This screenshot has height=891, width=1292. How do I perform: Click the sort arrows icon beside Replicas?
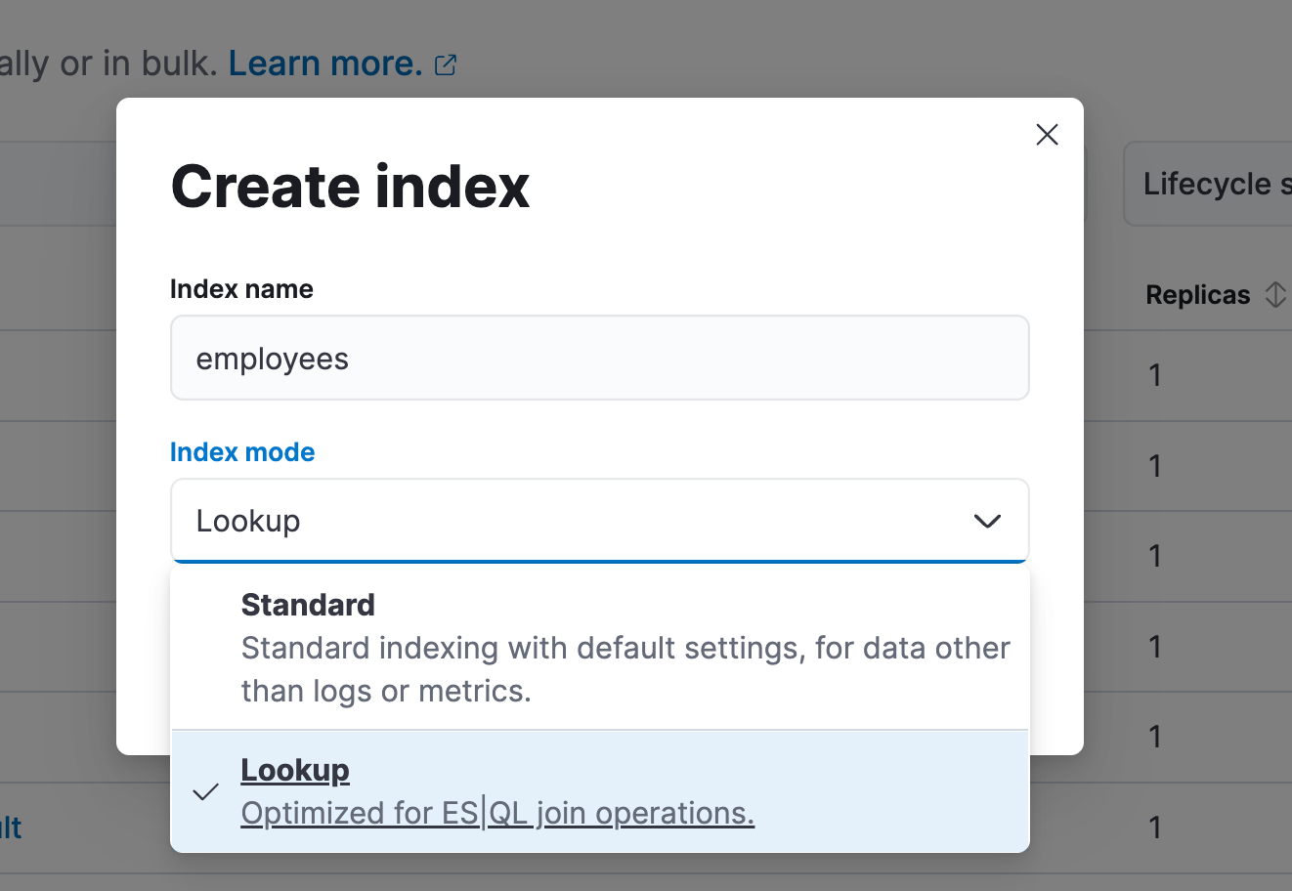1274,294
